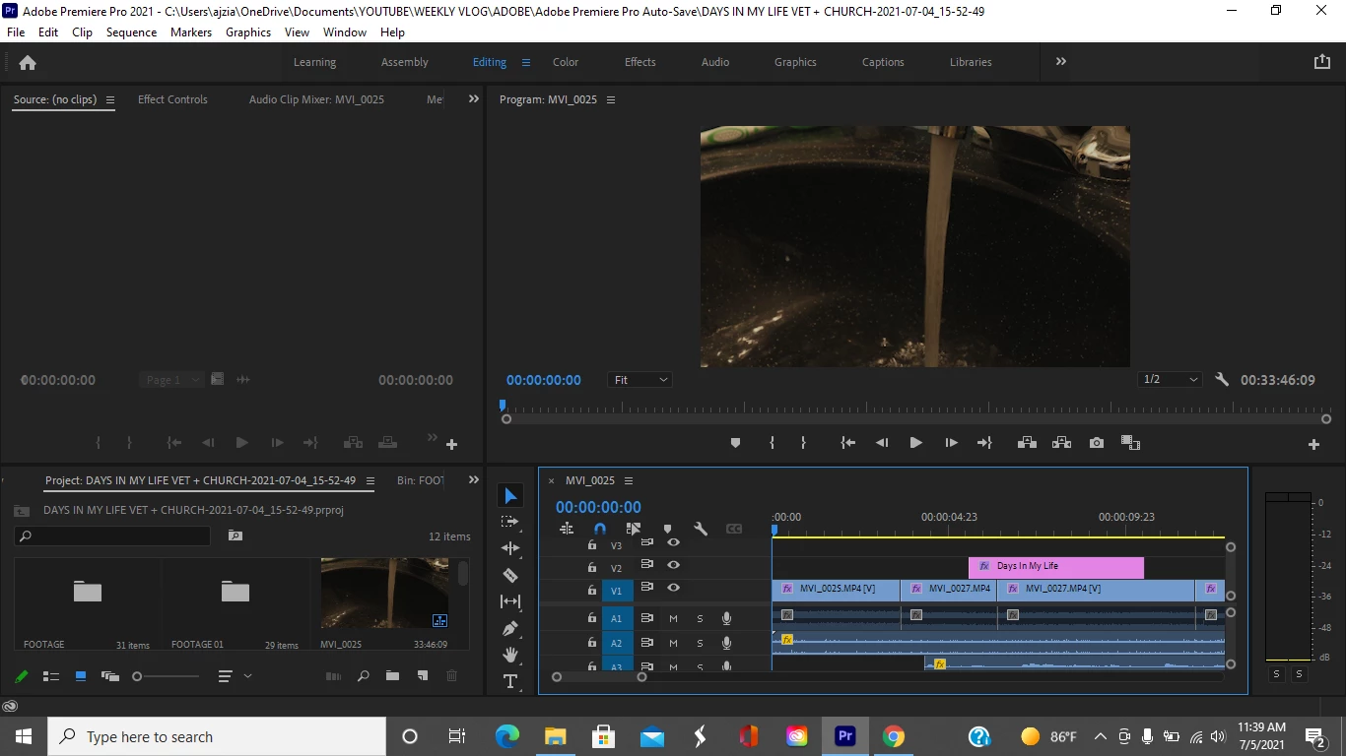Toggle V3 track output eye

(x=673, y=542)
